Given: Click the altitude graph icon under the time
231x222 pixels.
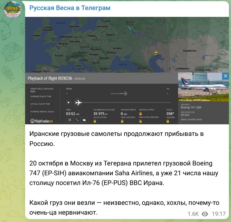Looking at the screenshot, I should tap(84, 120).
